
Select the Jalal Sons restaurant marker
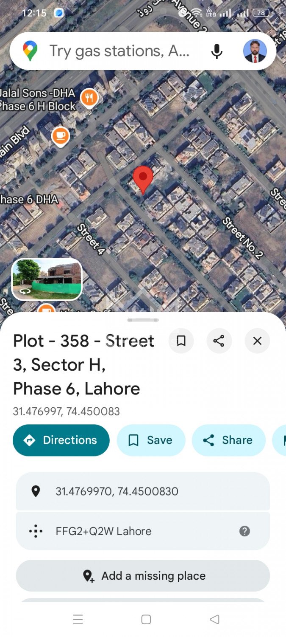point(89,99)
